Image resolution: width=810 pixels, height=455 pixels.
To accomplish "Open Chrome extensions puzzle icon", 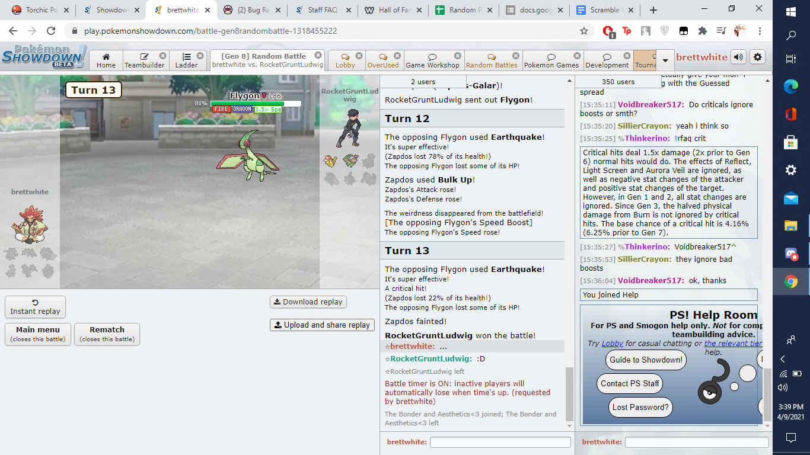I will coord(703,31).
